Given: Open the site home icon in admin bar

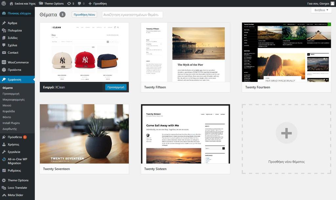Looking at the screenshot, I should pyautogui.click(x=11, y=3).
